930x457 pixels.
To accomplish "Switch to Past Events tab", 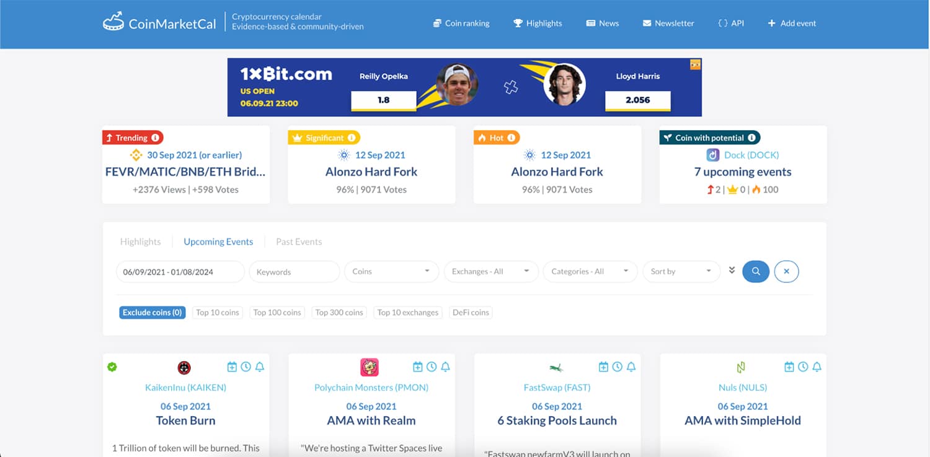I will point(299,242).
